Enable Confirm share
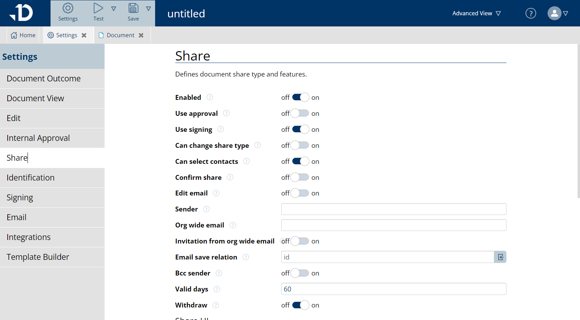This screenshot has height=320, width=580. click(x=299, y=177)
